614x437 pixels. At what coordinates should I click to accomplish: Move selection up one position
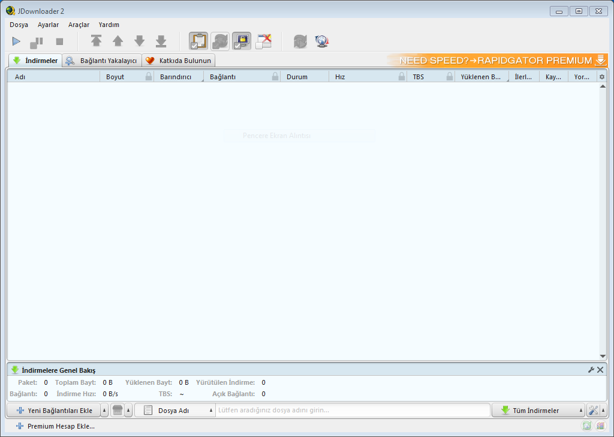point(118,41)
